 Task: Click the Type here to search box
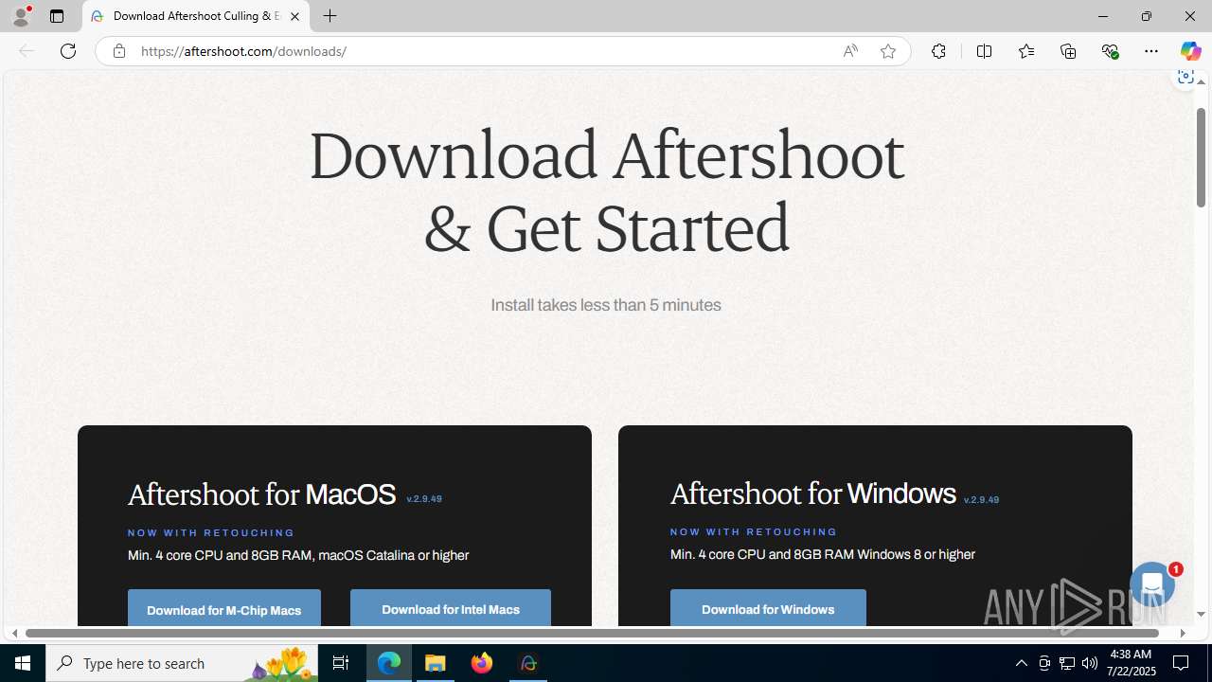coord(182,663)
